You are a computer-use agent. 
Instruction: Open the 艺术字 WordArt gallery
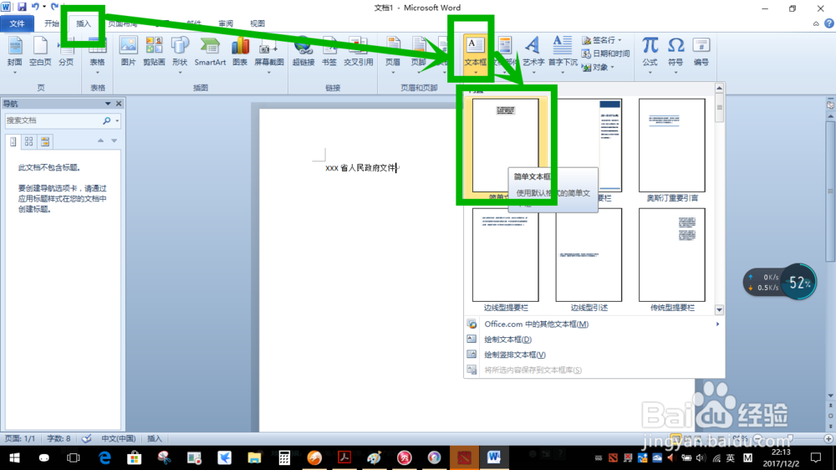(533, 53)
